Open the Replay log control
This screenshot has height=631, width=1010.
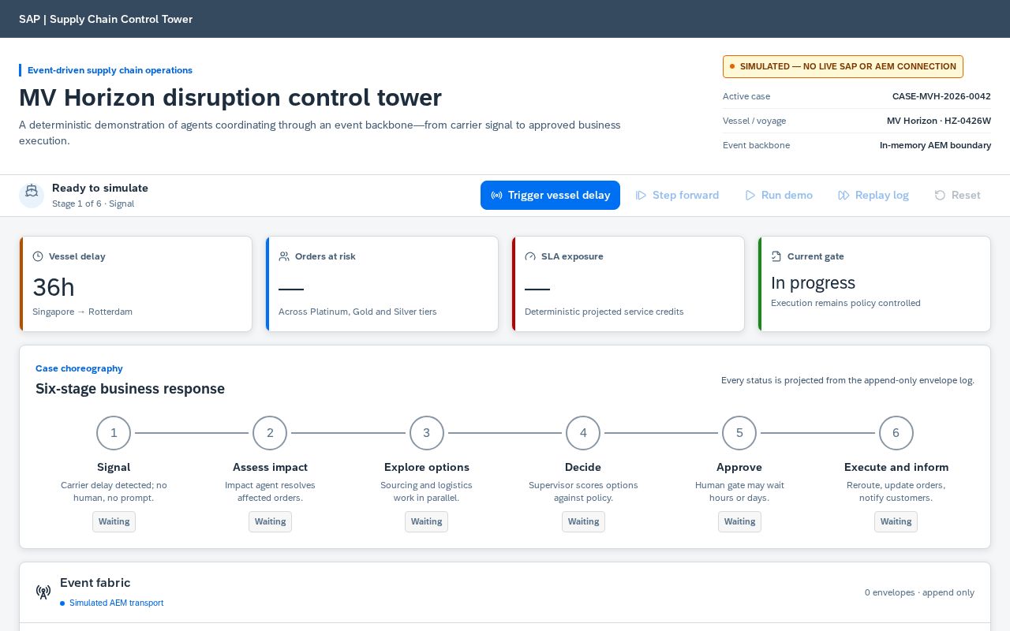(x=873, y=195)
